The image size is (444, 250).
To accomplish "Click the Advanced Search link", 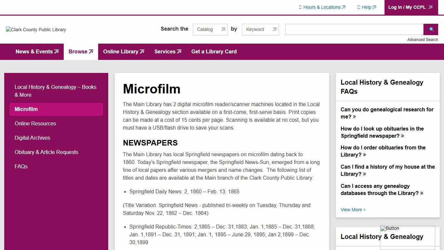I will [x=423, y=39].
